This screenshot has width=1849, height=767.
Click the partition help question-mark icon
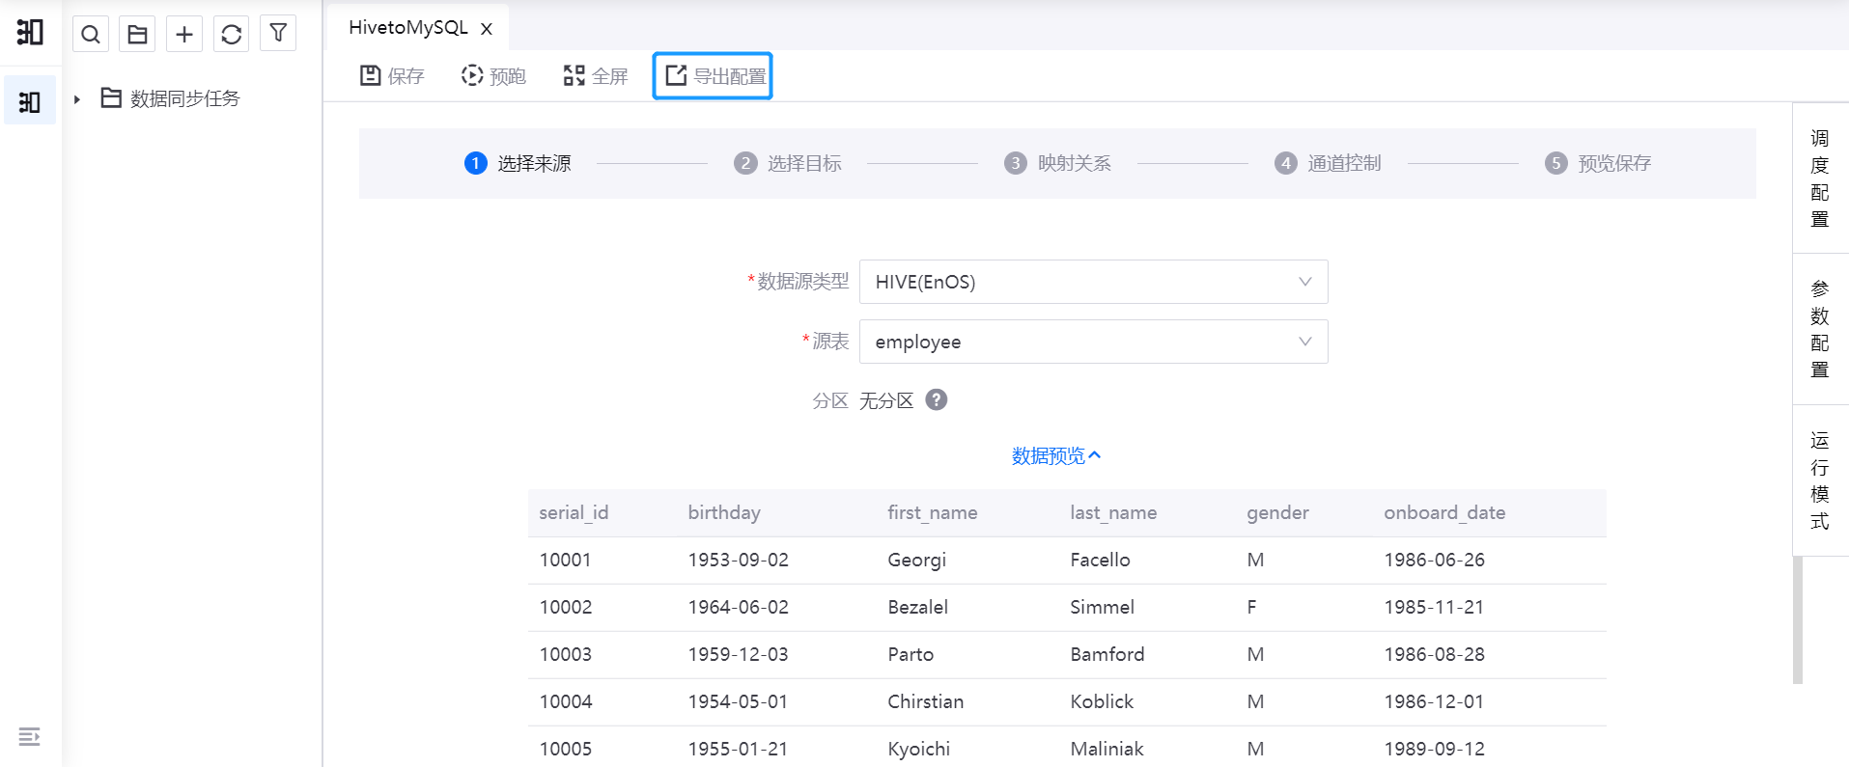[937, 399]
